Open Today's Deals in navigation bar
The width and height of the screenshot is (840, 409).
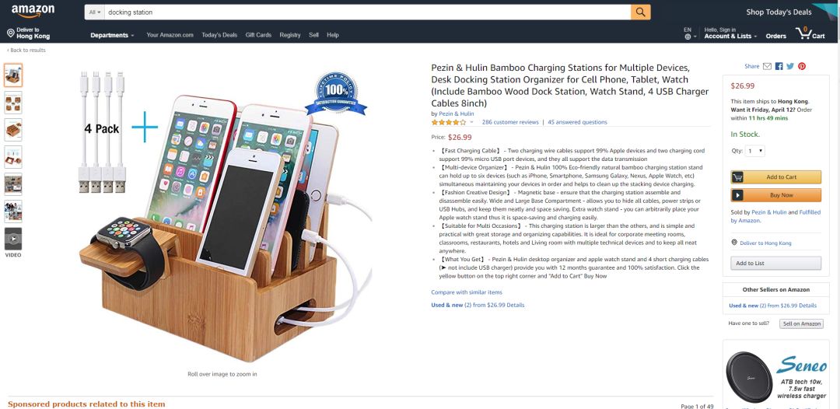click(x=219, y=35)
